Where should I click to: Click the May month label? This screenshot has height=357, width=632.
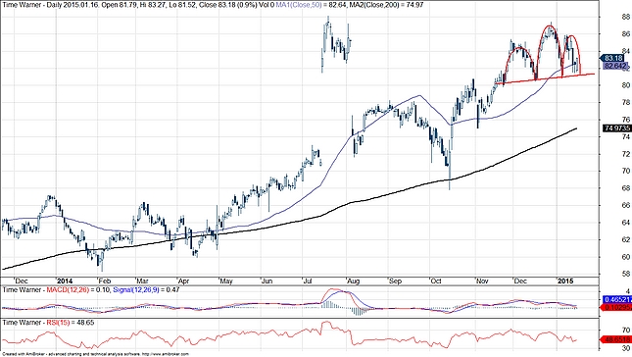[226, 280]
